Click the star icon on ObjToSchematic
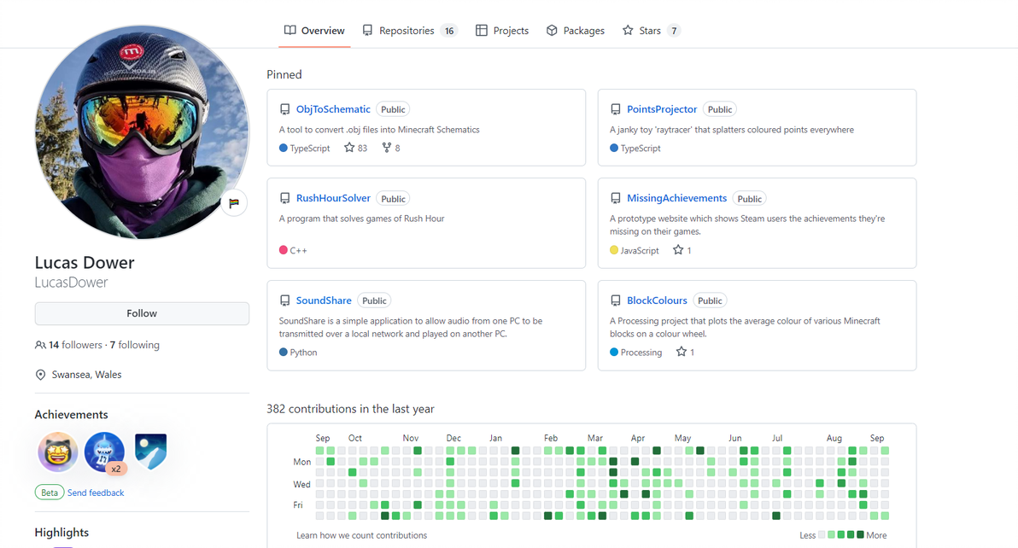This screenshot has width=1018, height=548. click(x=349, y=148)
